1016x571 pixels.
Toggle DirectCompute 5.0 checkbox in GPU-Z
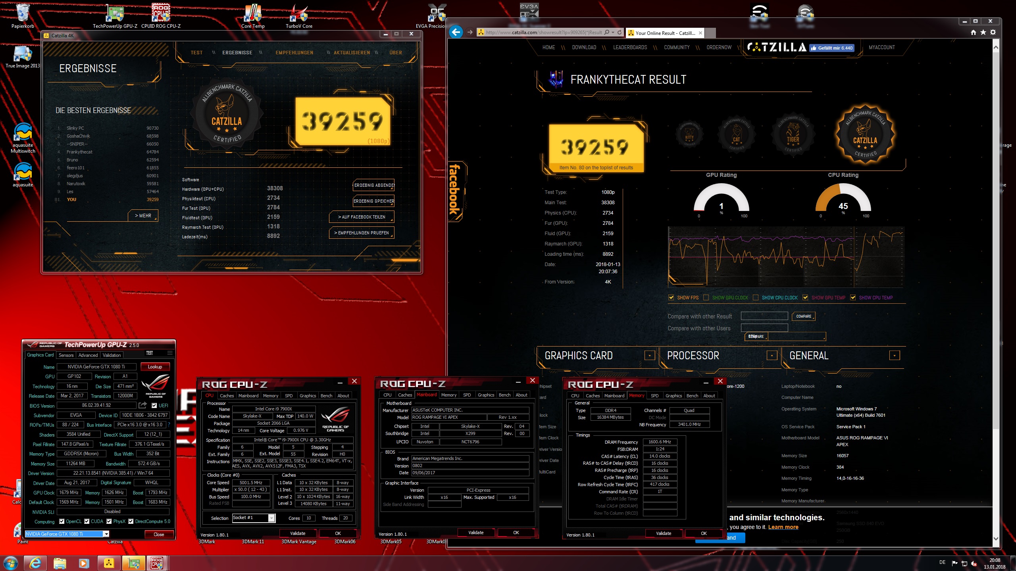click(x=131, y=521)
